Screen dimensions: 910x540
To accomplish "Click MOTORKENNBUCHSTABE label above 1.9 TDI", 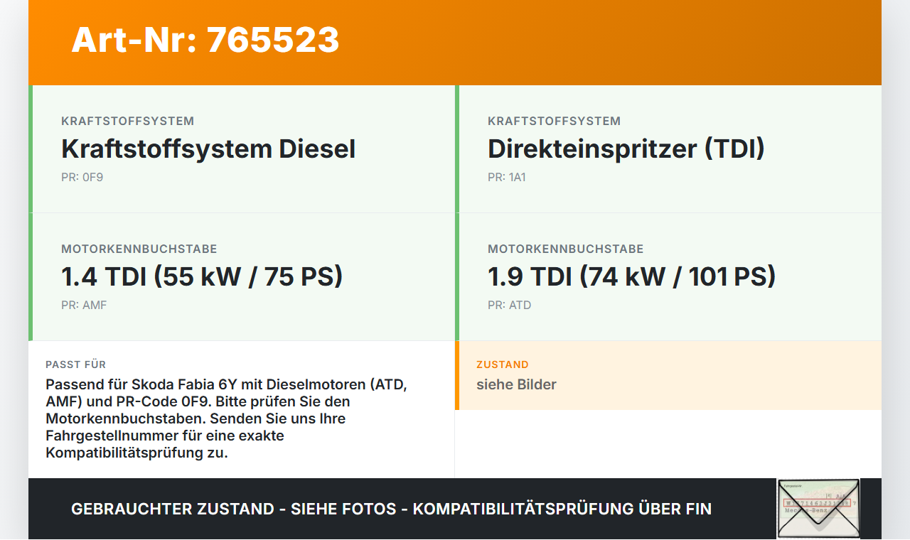I will tap(566, 249).
